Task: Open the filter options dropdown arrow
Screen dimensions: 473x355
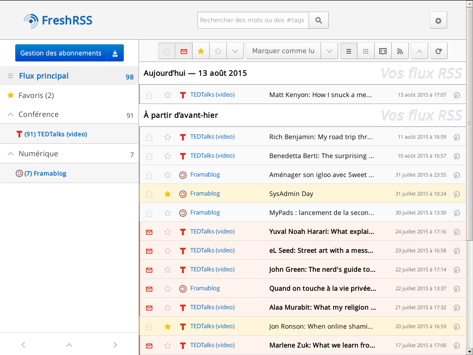Action: 235,51
